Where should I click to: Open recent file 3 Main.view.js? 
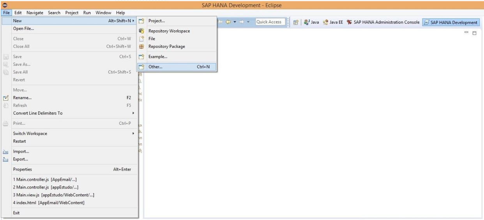coord(54,195)
